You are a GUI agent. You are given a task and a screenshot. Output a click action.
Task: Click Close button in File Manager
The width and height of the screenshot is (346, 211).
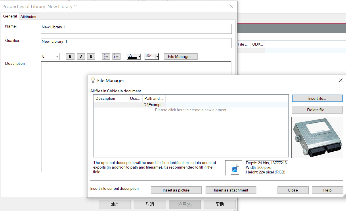[293, 190]
